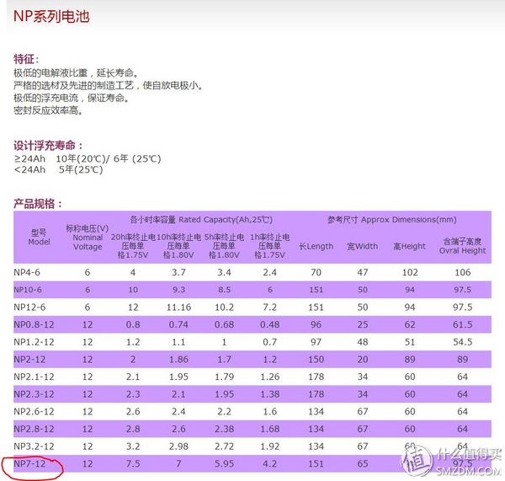Click the 'Approx Dimensions(mm)' group header
505x481 pixels.
coord(392,220)
